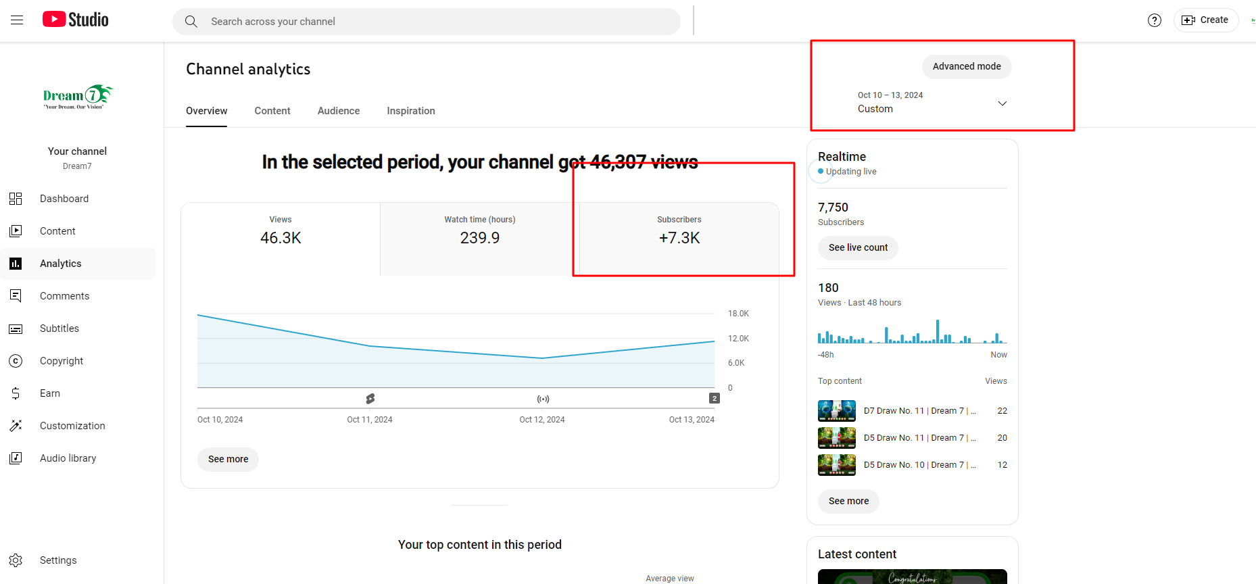Open the Dashboard from the sidebar
This screenshot has width=1256, height=584.
click(64, 199)
